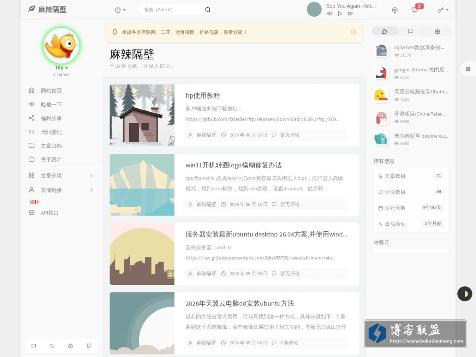Play the See You Again song
Screen dimensions: 476x357
[x=340, y=13]
